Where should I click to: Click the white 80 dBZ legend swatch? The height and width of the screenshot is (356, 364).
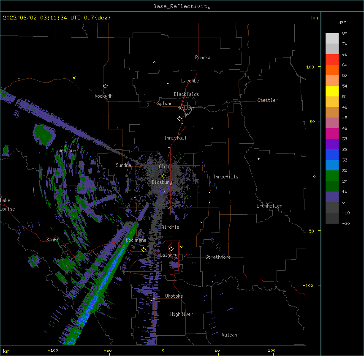tap(332, 38)
